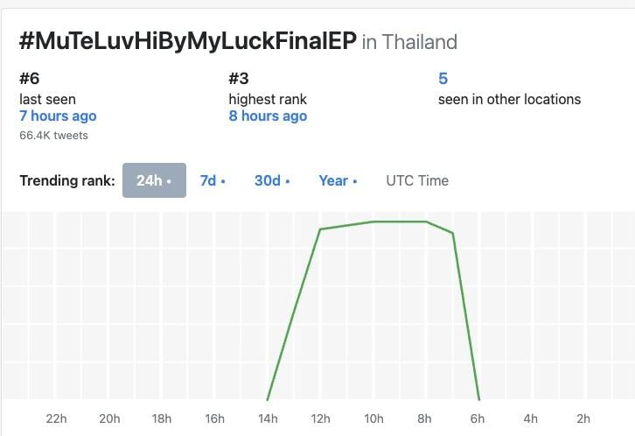Click the 14h axis label
The width and height of the screenshot is (635, 436).
[x=268, y=418]
